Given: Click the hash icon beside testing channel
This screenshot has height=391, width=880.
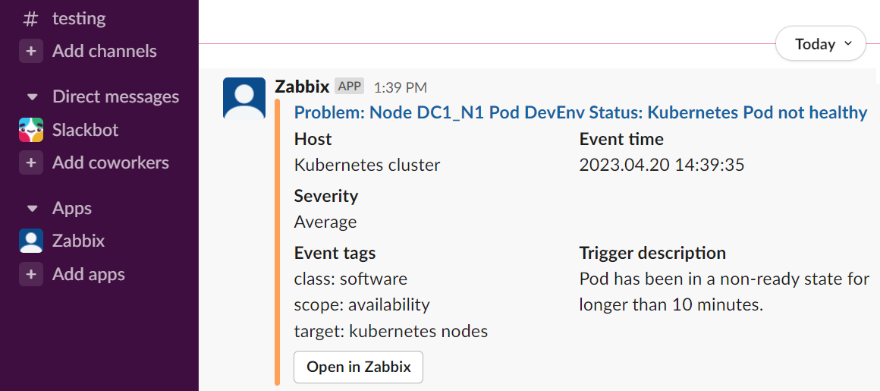Looking at the screenshot, I should pos(31,18).
